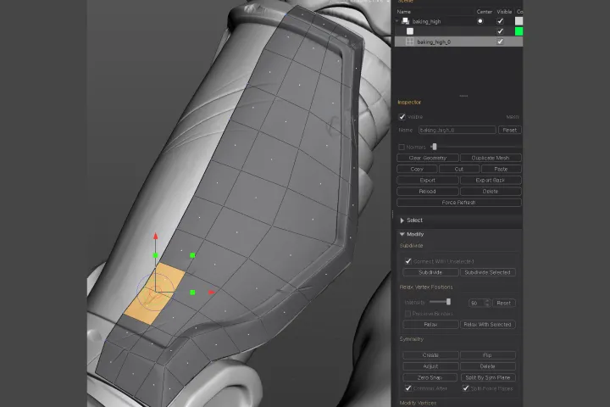Image resolution: width=610 pixels, height=407 pixels.
Task: Click the green color swatch in Scene list
Action: (519, 31)
